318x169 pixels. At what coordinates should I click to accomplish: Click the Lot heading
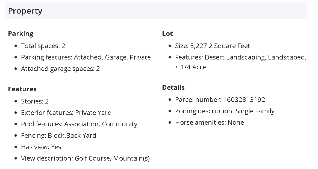pyautogui.click(x=167, y=34)
